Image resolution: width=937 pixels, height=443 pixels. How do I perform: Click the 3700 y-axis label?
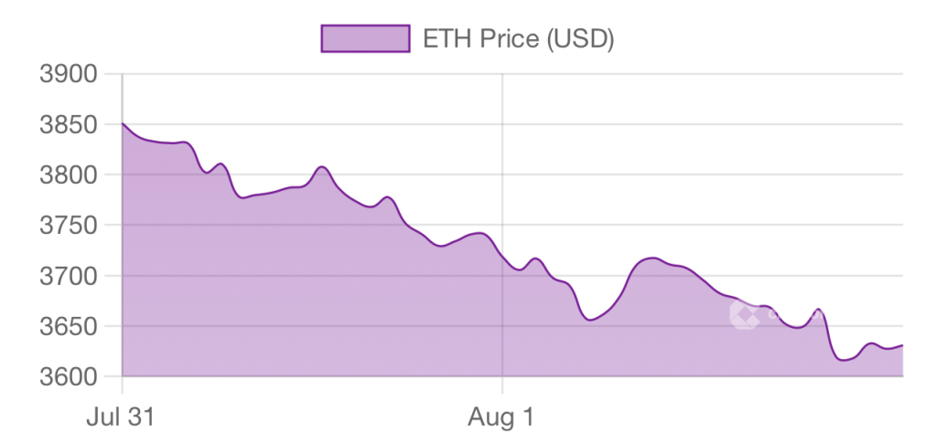[x=69, y=276]
